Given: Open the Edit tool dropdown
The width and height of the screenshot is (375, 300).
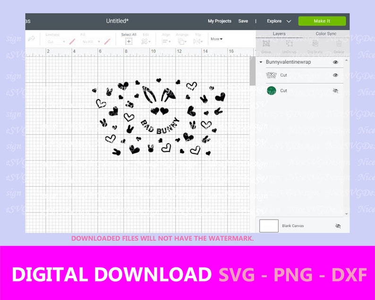Looking at the screenshot, I should click(145, 42).
